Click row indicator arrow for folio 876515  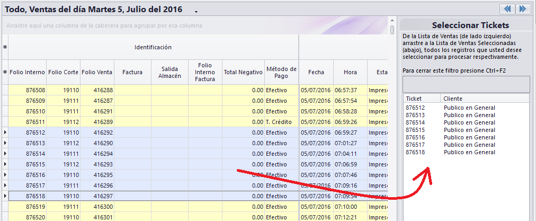tap(5, 164)
